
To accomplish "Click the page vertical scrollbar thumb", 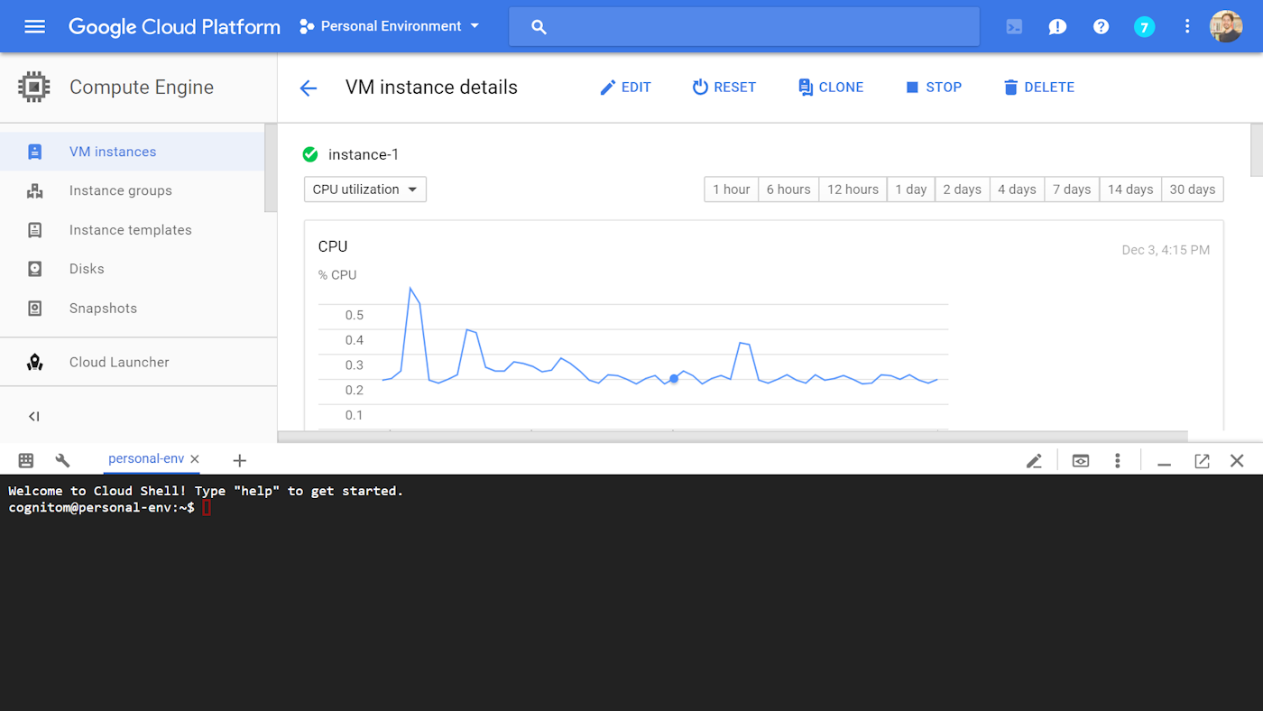I will pyautogui.click(x=1257, y=151).
